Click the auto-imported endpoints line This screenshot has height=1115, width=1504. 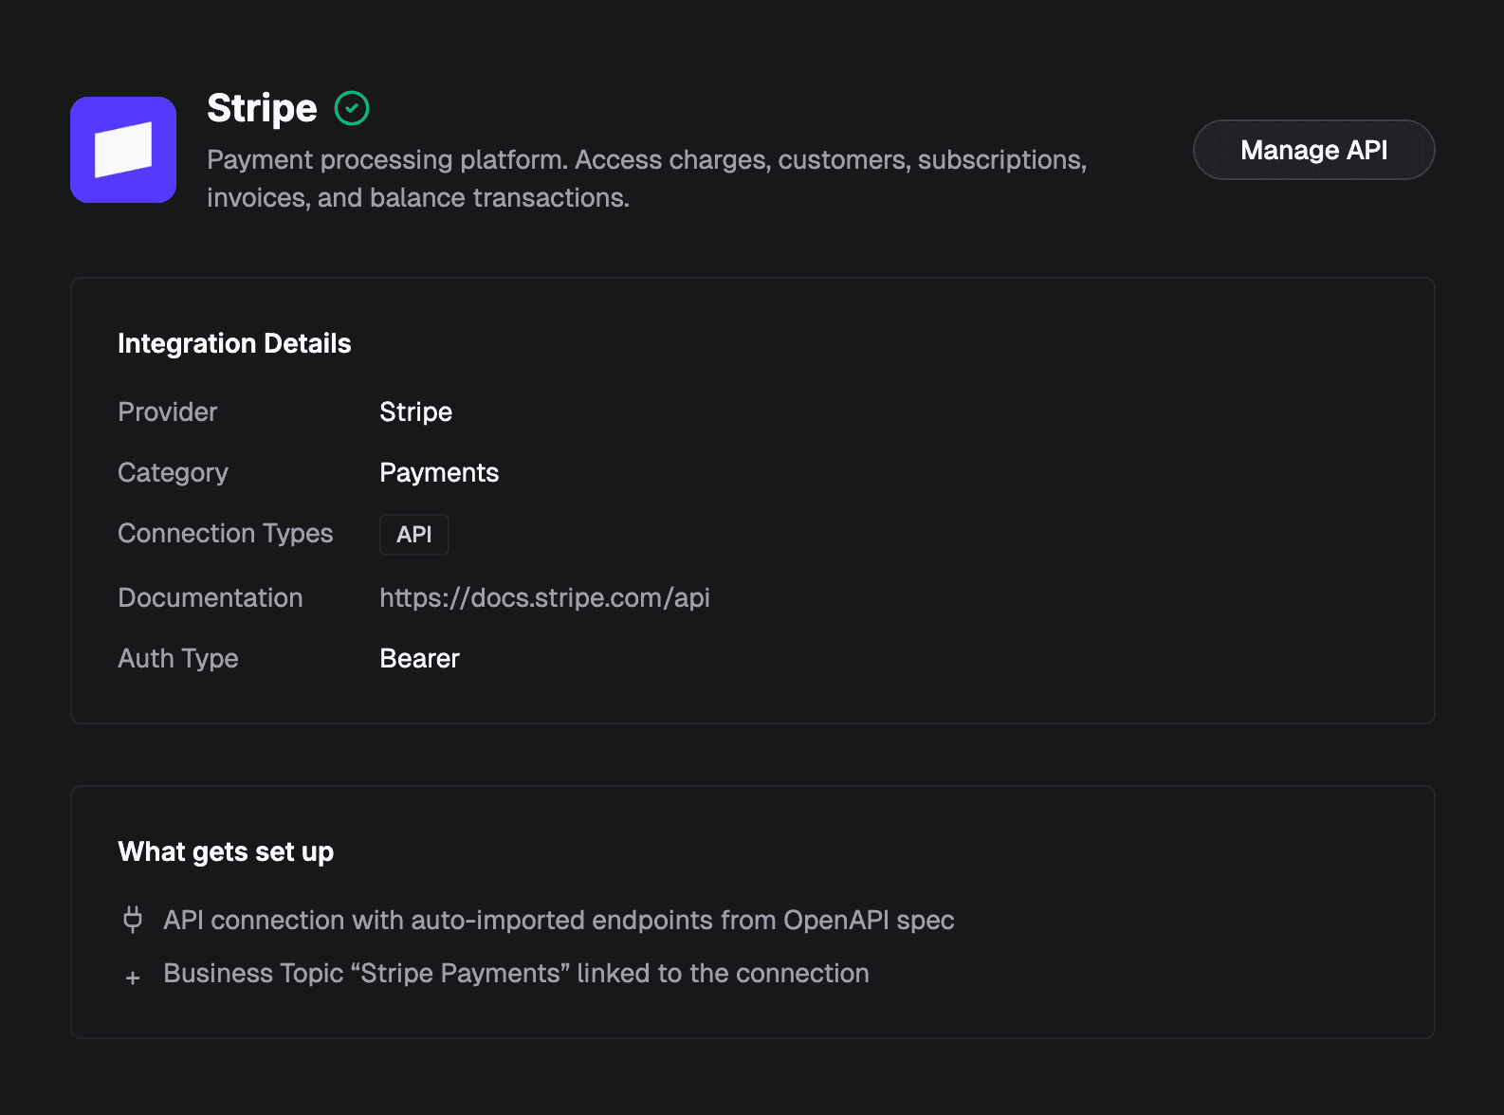tap(559, 921)
